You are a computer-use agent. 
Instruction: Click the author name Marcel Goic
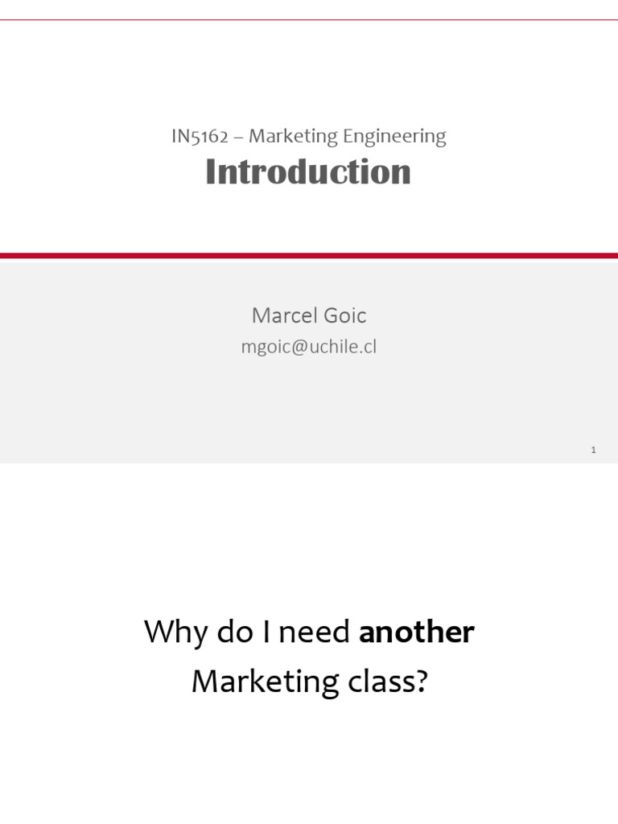tap(309, 315)
